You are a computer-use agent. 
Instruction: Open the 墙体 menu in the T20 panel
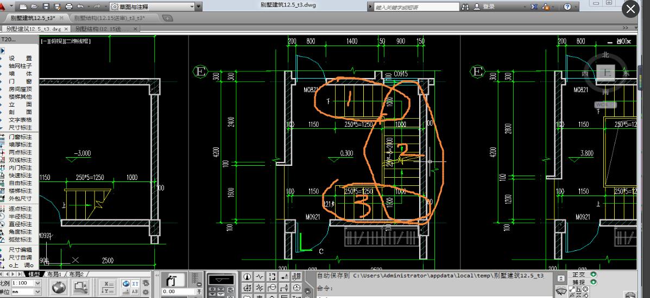click(x=20, y=74)
